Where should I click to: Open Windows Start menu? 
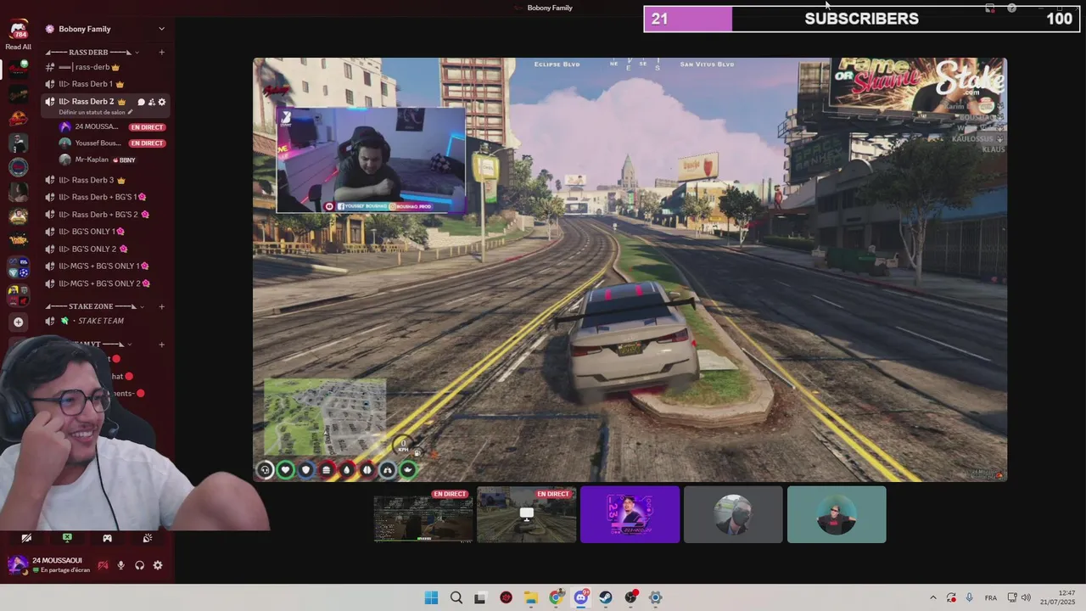[431, 597]
